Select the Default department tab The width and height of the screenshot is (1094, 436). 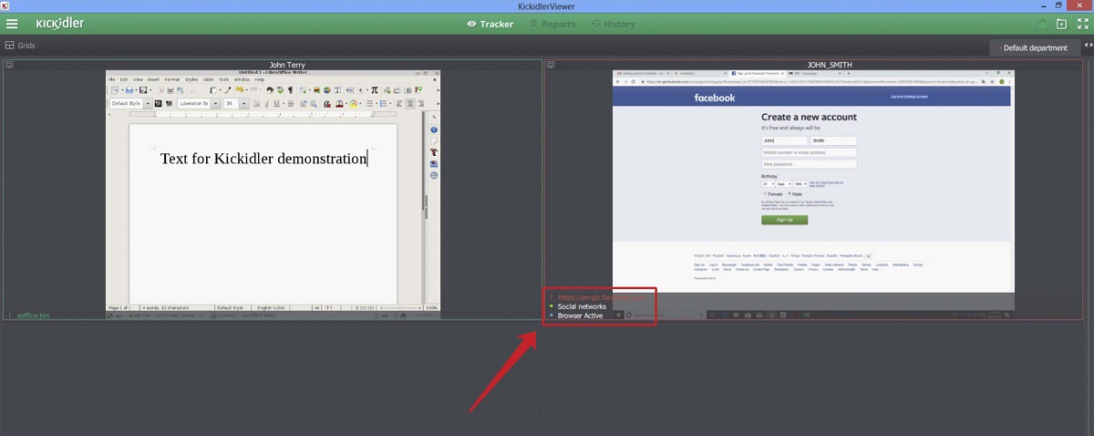click(x=1035, y=47)
